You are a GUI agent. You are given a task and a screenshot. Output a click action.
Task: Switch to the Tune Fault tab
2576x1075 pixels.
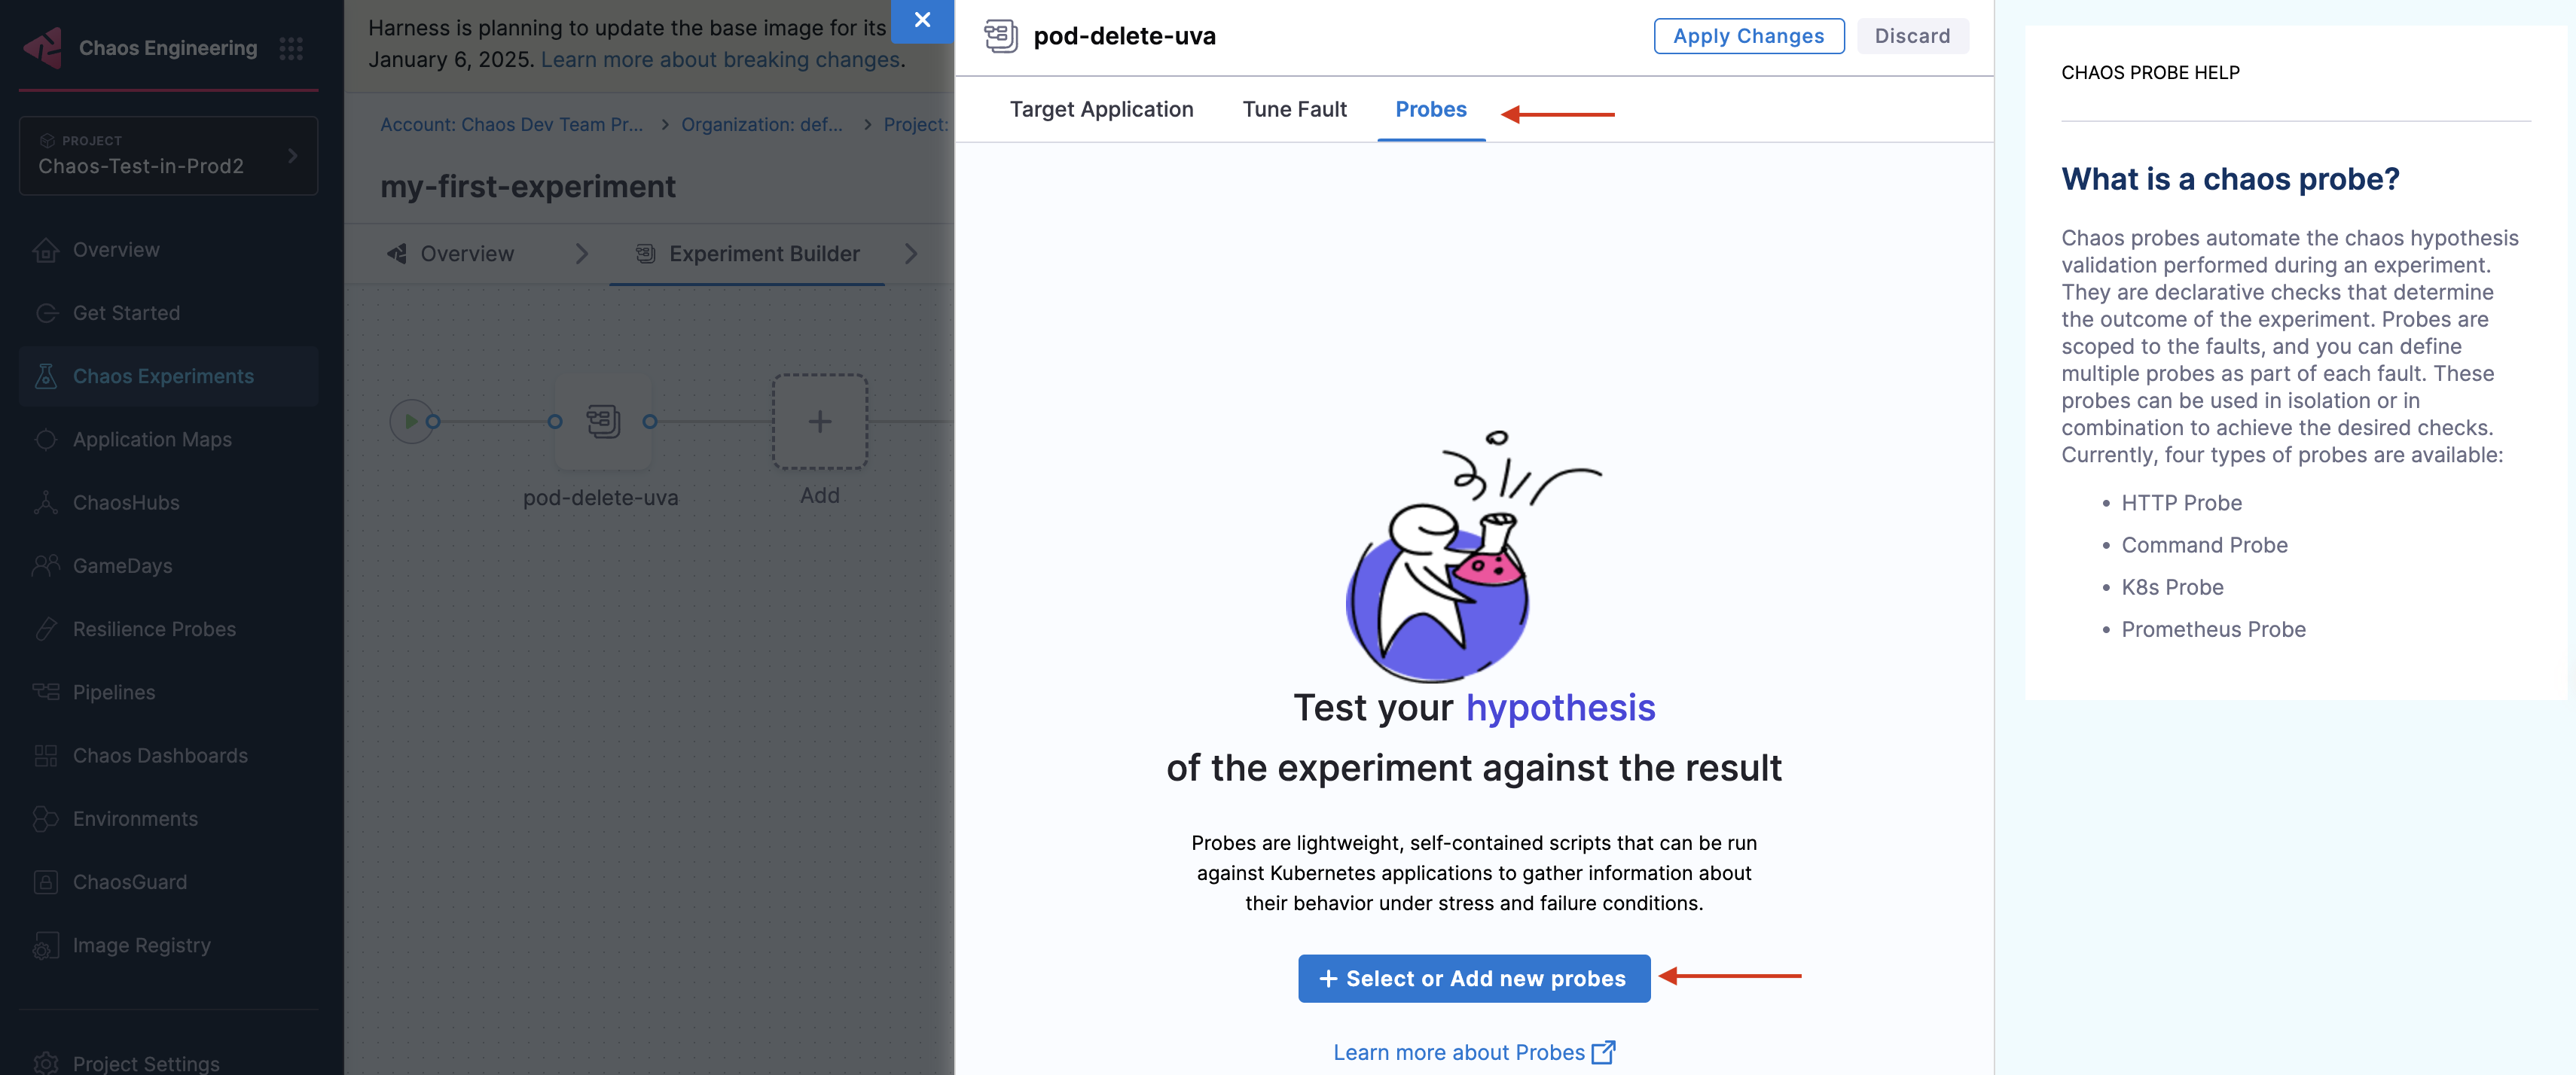1294,109
